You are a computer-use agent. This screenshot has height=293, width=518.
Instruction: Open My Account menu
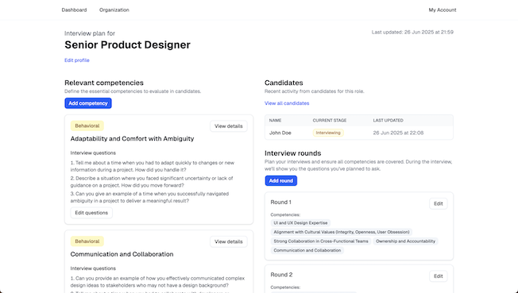[x=443, y=10]
